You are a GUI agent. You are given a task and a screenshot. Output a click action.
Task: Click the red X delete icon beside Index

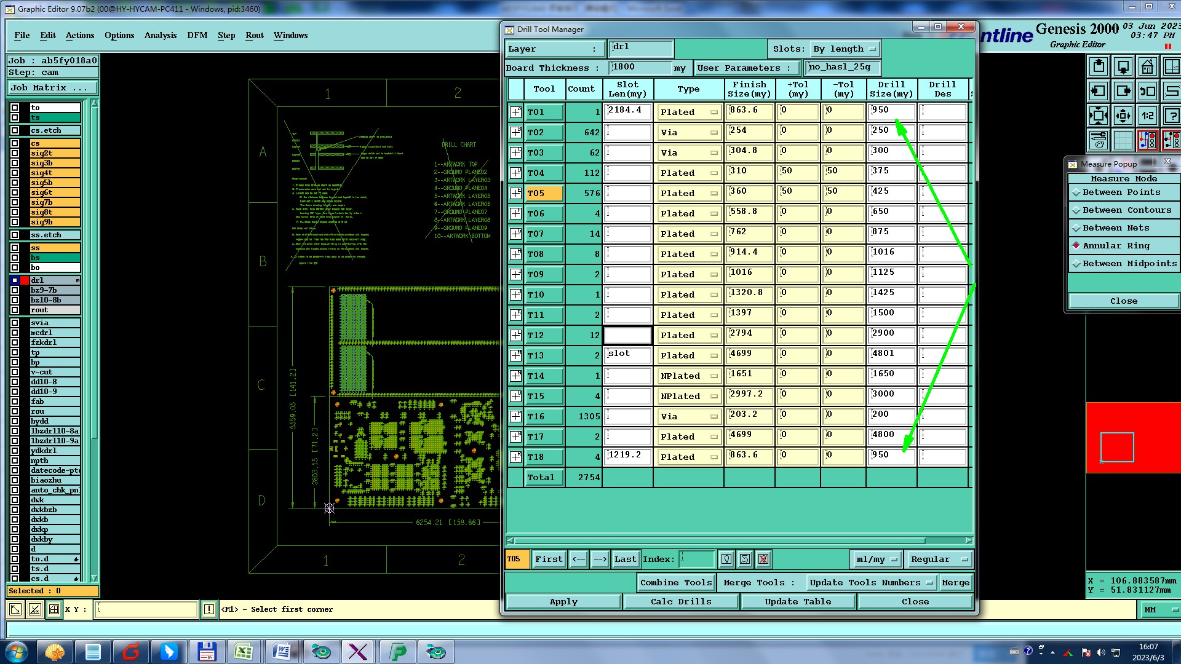point(763,559)
